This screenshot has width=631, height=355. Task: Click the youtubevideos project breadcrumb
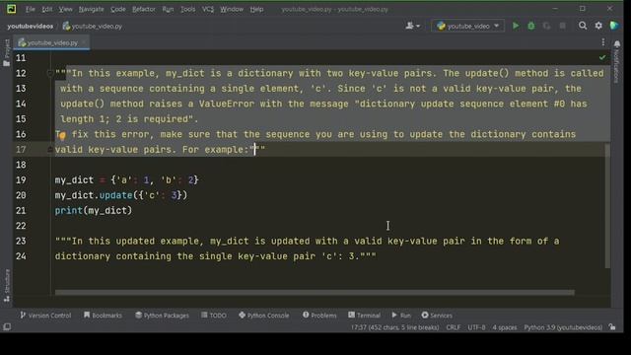pyautogui.click(x=31, y=27)
